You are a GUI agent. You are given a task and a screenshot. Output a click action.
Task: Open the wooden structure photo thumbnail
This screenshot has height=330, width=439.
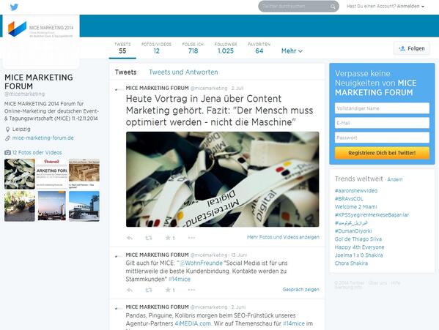coord(84,174)
